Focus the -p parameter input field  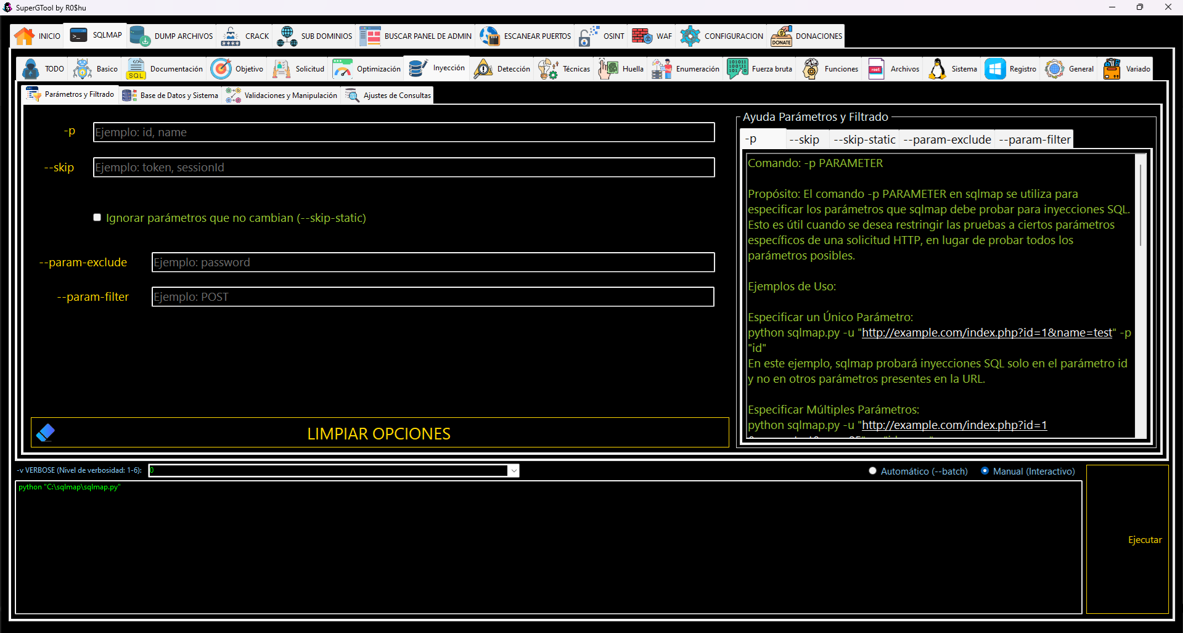click(404, 132)
